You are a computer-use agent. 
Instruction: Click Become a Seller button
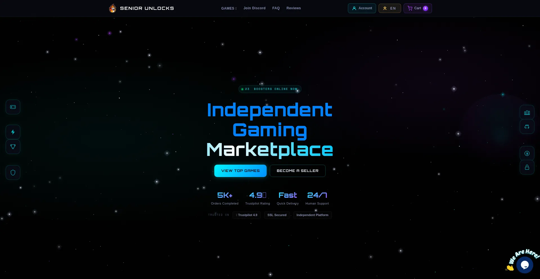click(x=298, y=171)
